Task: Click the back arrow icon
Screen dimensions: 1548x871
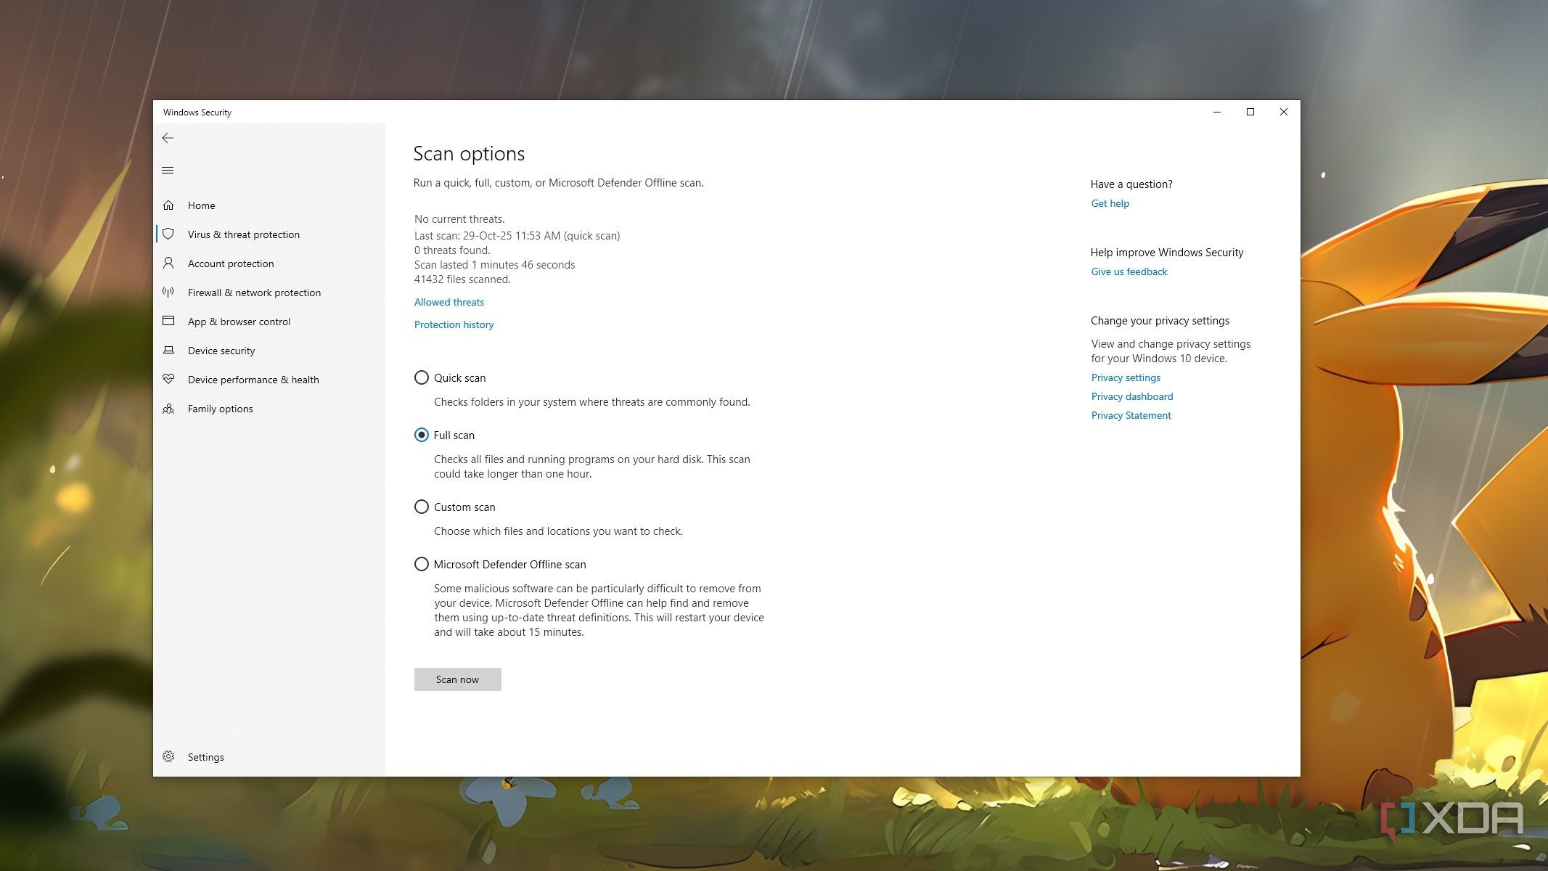Action: 168,138
